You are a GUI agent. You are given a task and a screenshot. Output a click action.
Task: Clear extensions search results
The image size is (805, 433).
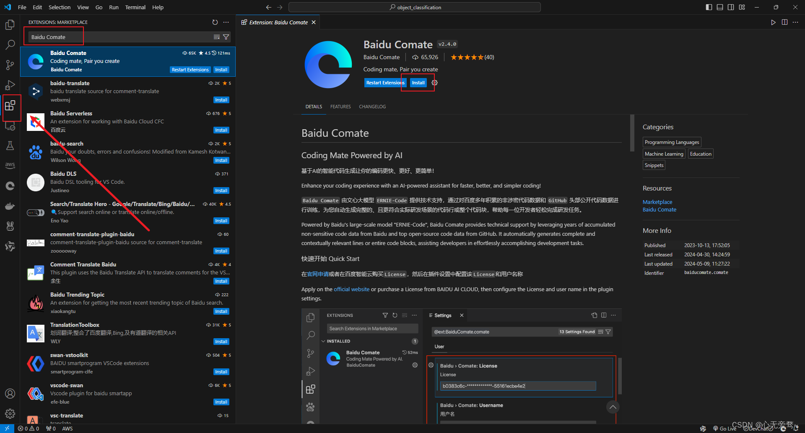(217, 37)
